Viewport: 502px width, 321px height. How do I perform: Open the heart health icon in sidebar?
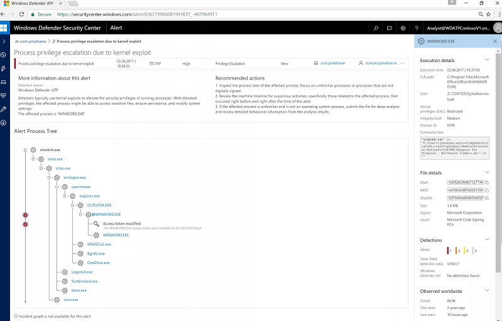[x=4, y=95]
